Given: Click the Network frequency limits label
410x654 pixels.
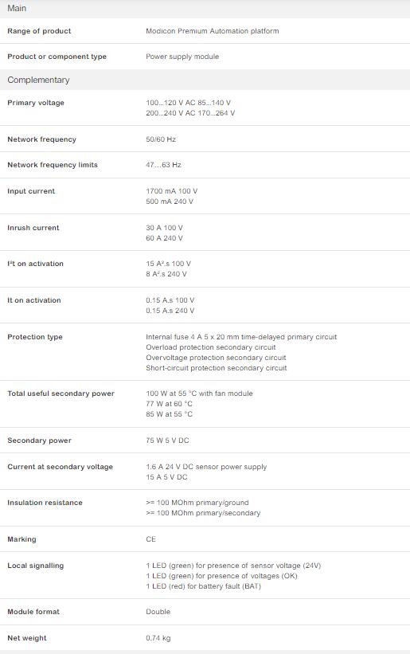Looking at the screenshot, I should pos(53,165).
